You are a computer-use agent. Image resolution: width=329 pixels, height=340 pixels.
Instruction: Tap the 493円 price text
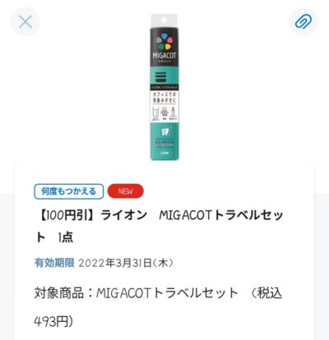point(53,322)
